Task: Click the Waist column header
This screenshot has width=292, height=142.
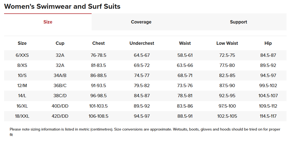Action: (x=185, y=43)
